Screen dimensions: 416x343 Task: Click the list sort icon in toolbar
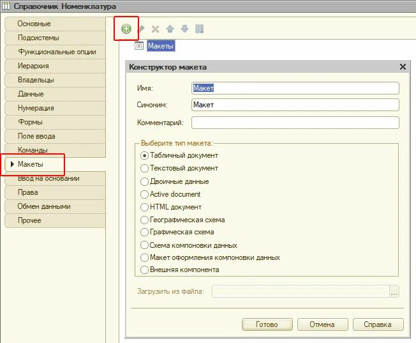click(199, 29)
